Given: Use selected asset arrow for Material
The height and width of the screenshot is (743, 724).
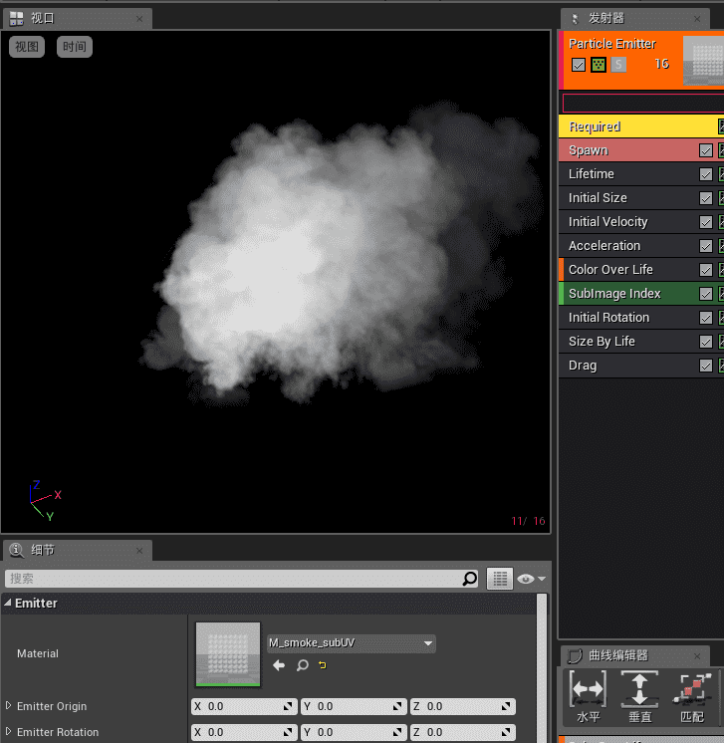Looking at the screenshot, I should tap(279, 665).
